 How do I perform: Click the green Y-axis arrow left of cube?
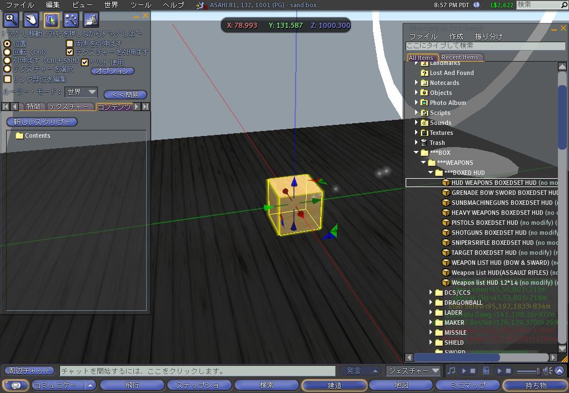[x=268, y=208]
